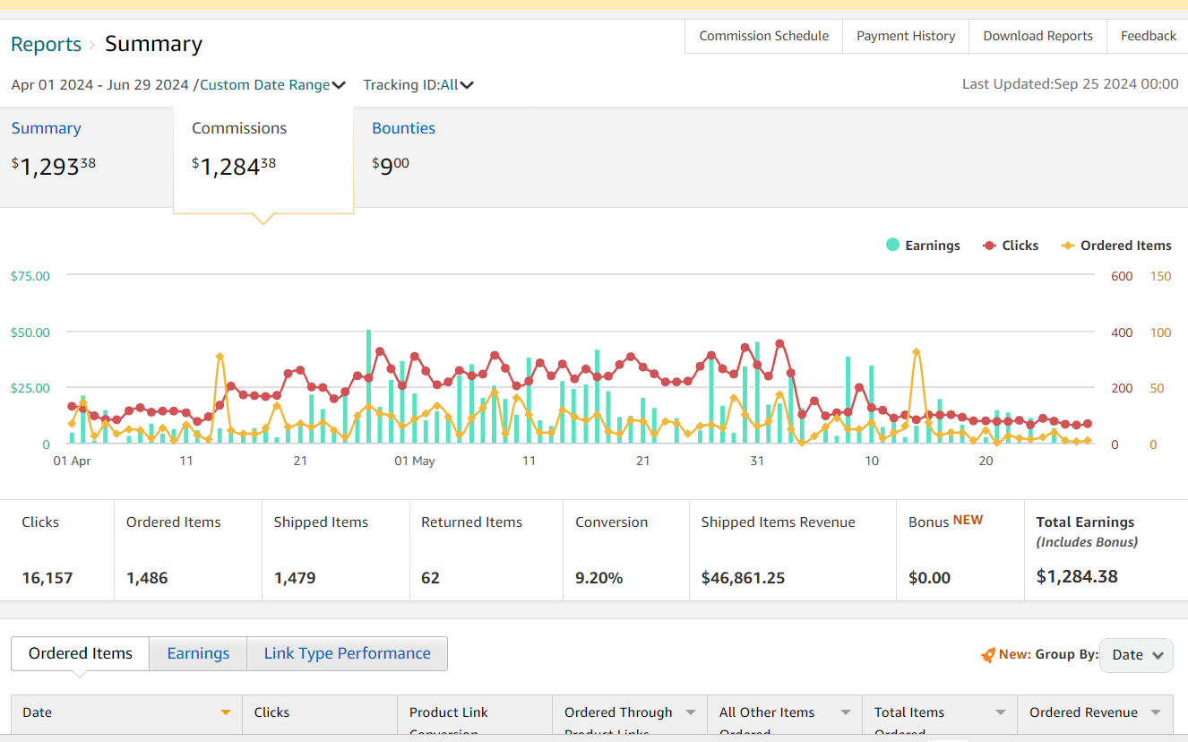
Task: Click the orange sort arrow in Date column
Action: [x=226, y=712]
